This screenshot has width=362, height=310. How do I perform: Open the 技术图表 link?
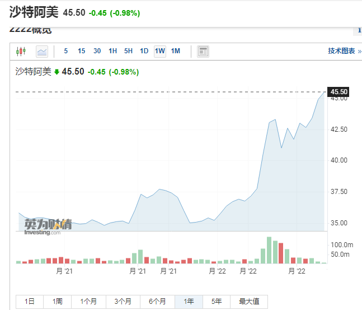click(x=345, y=51)
